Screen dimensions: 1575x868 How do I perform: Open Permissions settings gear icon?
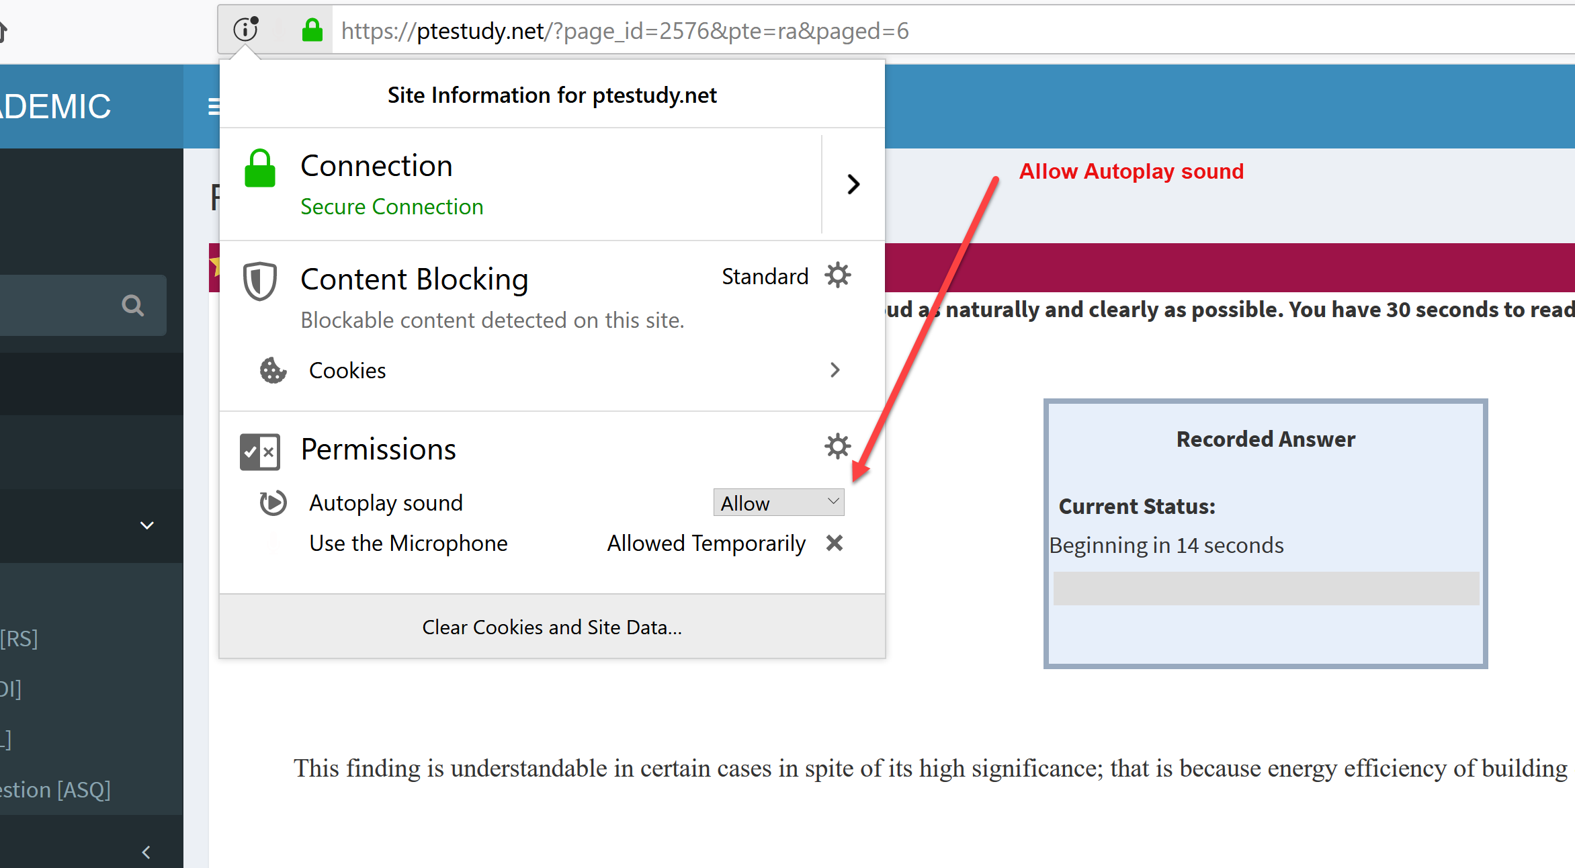pyautogui.click(x=837, y=446)
